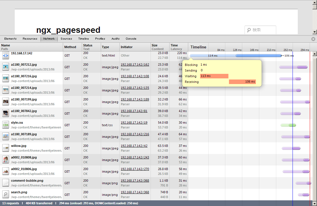The width and height of the screenshot is (317, 206).
Task: Open initiator link 192.168.17.142/:42
Action: pyautogui.click(x=134, y=145)
